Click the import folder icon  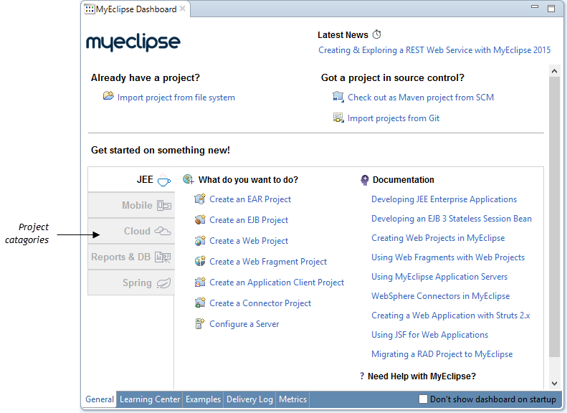pos(108,97)
